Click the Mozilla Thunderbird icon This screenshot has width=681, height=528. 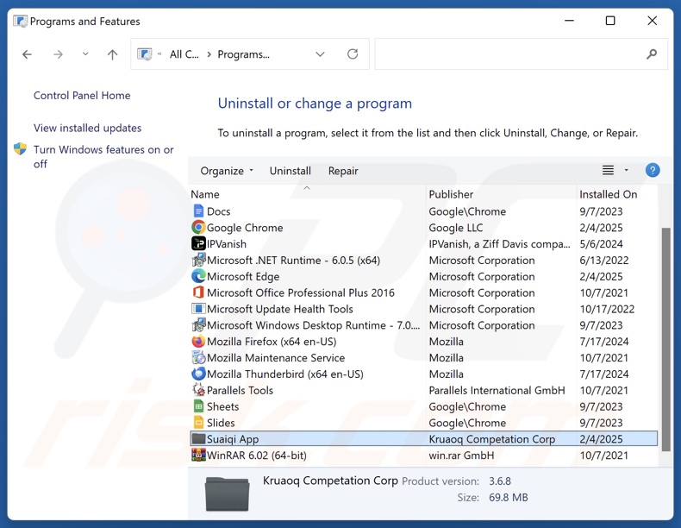pos(198,374)
